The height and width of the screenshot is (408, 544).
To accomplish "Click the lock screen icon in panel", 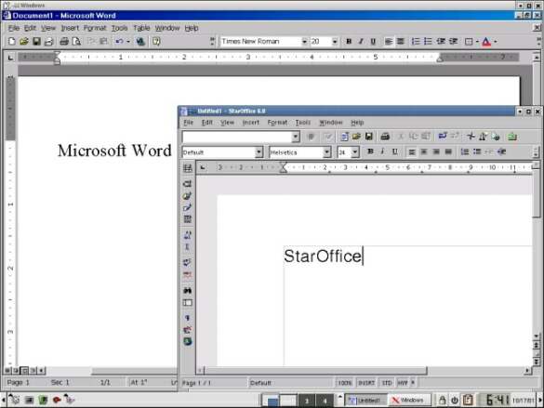I will 442,400.
